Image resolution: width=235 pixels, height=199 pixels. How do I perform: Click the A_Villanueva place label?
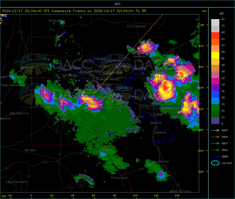(136, 26)
